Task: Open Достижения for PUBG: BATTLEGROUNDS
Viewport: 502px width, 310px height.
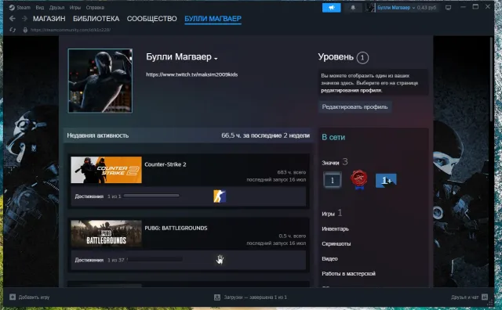Action: [x=89, y=260]
